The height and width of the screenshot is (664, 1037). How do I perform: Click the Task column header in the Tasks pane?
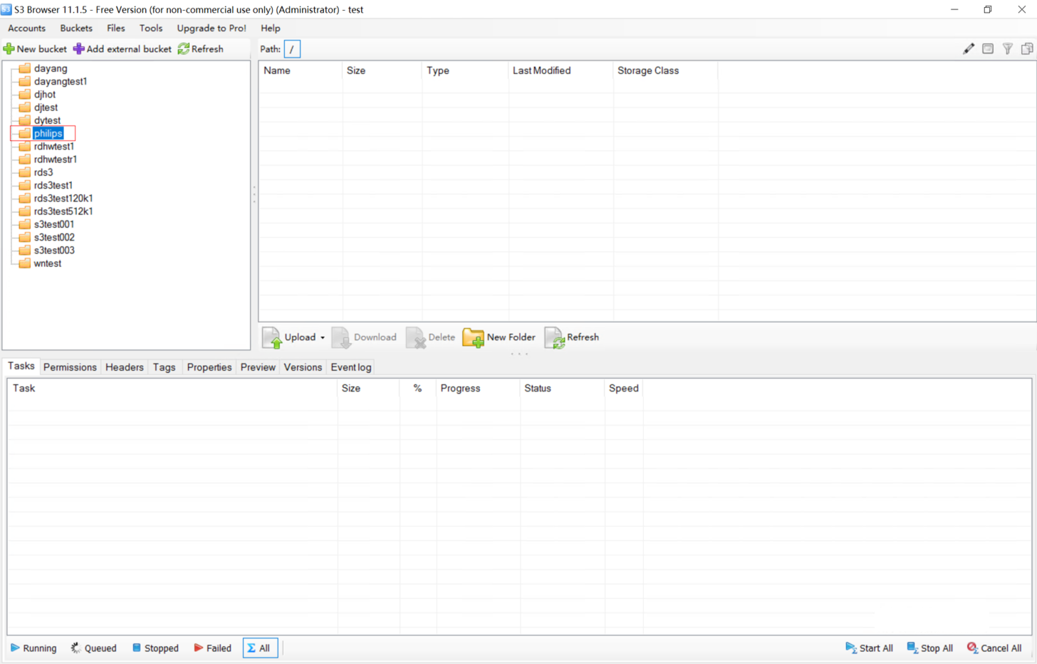coord(172,388)
